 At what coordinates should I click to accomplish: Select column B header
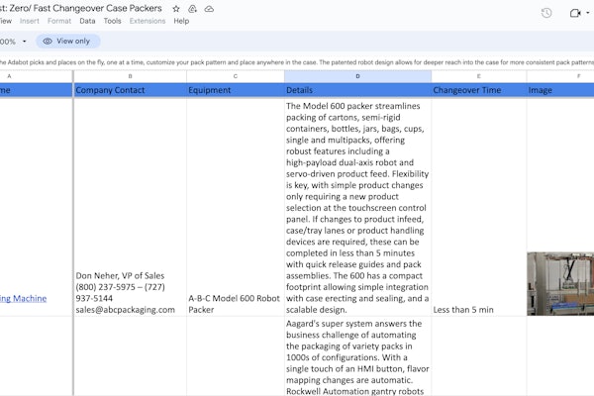(130, 76)
